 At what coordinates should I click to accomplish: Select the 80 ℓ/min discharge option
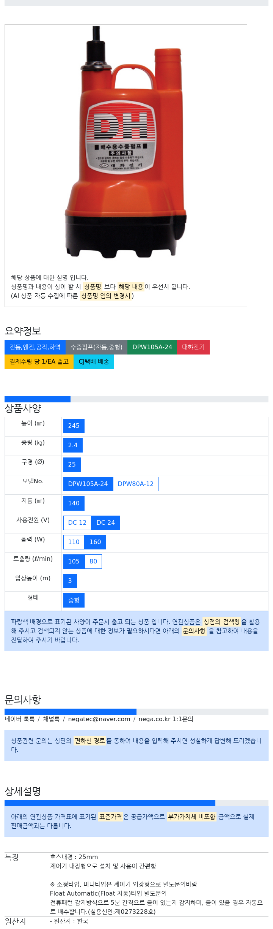(x=93, y=562)
